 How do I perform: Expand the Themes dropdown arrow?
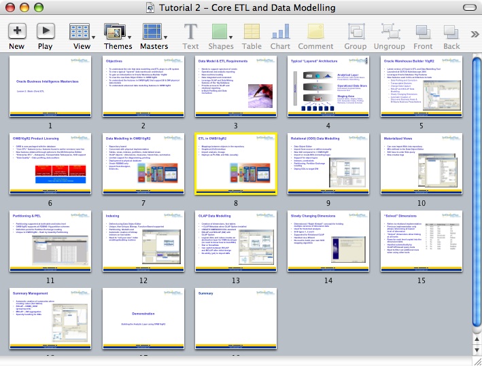click(129, 37)
